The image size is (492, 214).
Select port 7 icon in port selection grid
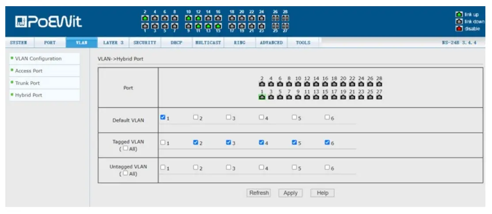tap(289, 97)
